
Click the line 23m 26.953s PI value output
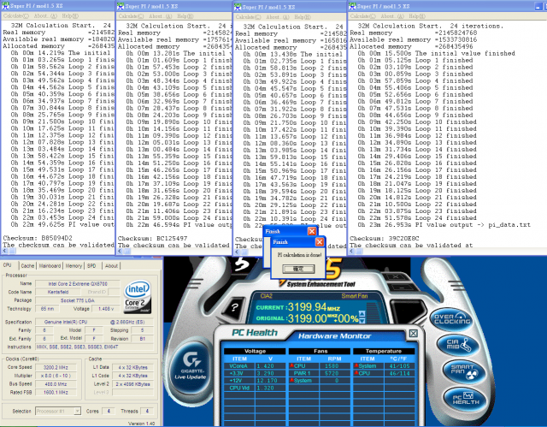pyautogui.click(x=444, y=224)
